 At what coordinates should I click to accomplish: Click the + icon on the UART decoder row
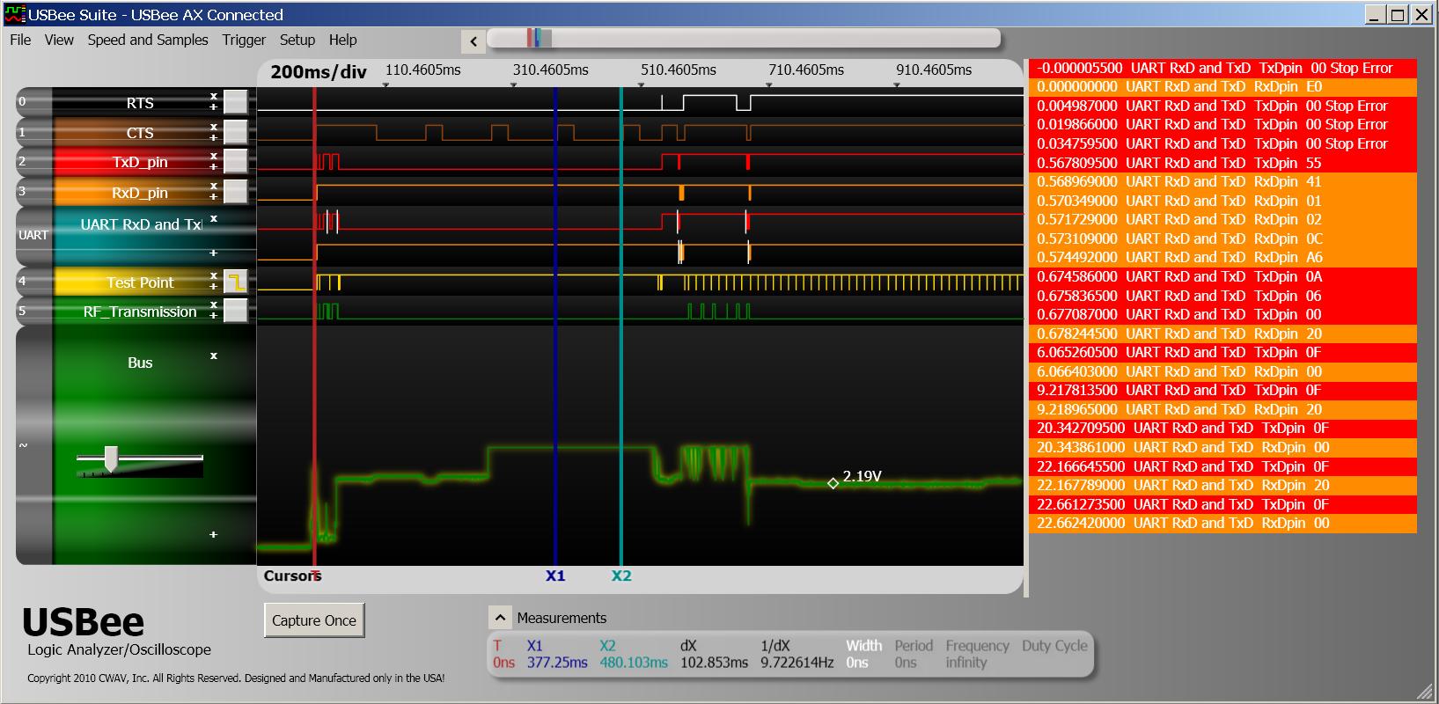tap(213, 253)
